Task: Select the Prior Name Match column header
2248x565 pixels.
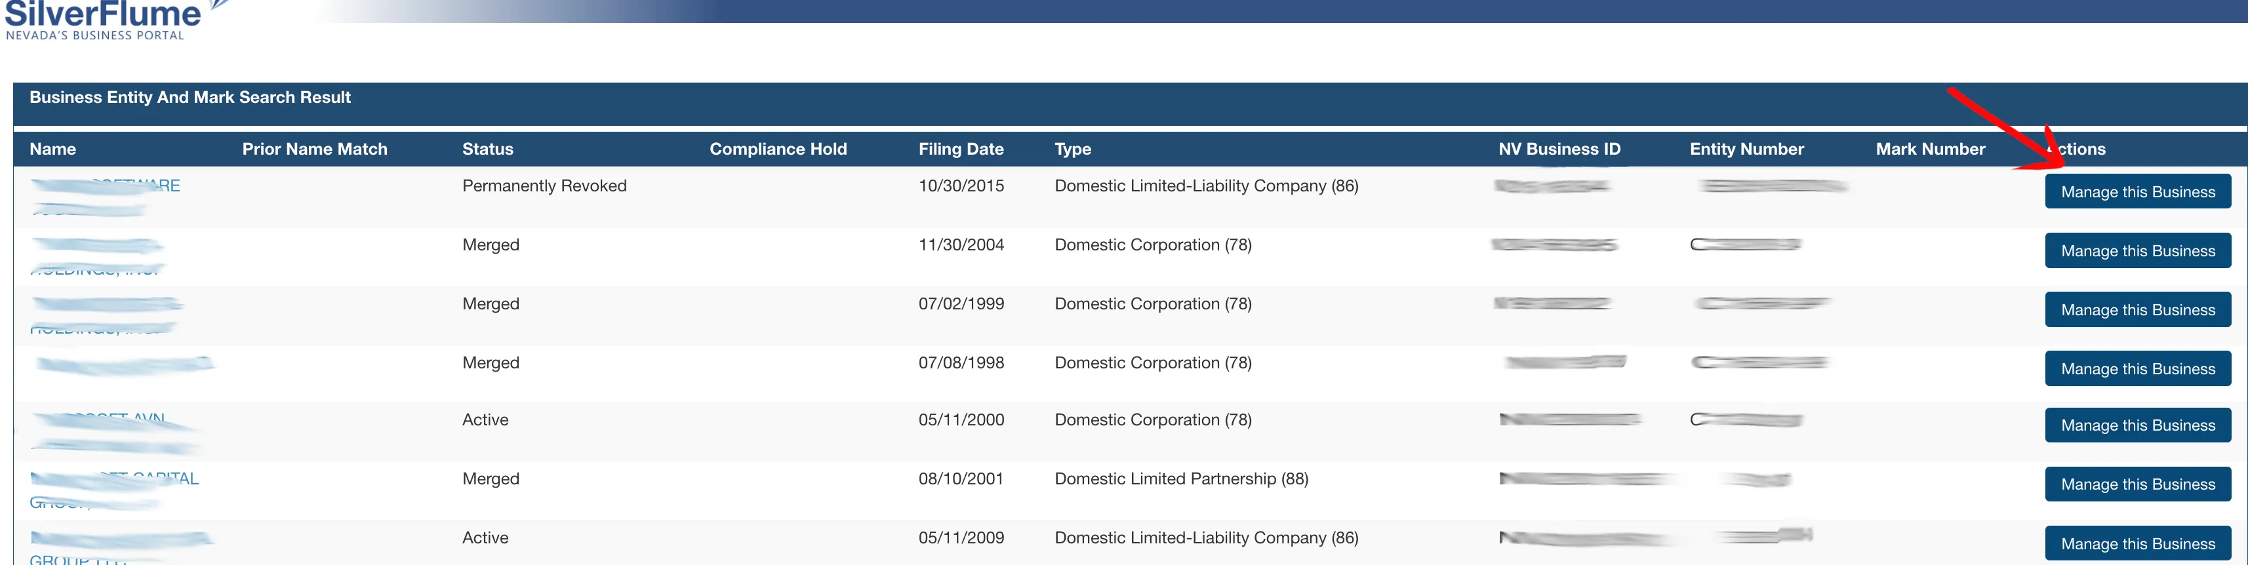Action: 314,149
